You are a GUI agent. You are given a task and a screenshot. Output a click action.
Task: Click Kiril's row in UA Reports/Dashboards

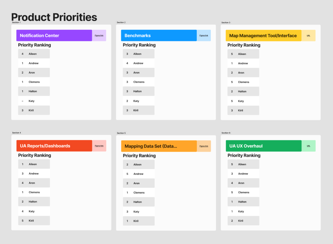pos(34,221)
